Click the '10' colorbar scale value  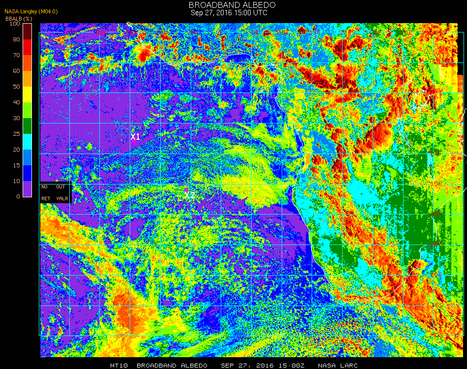(16, 181)
